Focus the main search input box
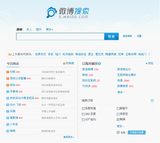Image resolution: width=160 pixels, height=143 pixels. [60, 36]
